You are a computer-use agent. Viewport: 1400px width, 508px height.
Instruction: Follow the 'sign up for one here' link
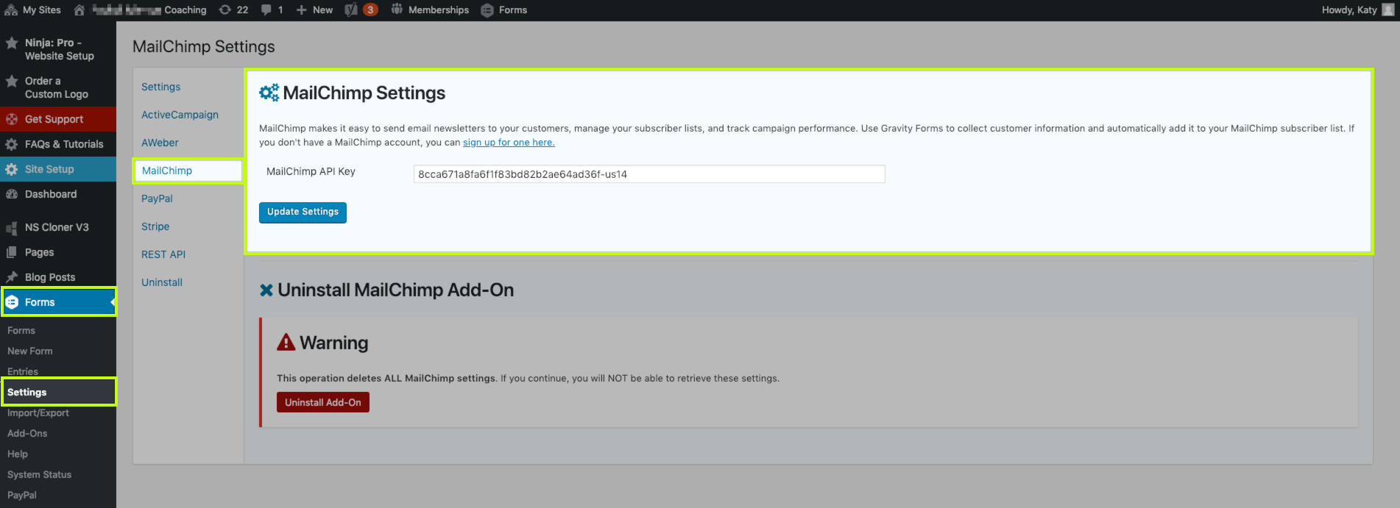pyautogui.click(x=509, y=143)
